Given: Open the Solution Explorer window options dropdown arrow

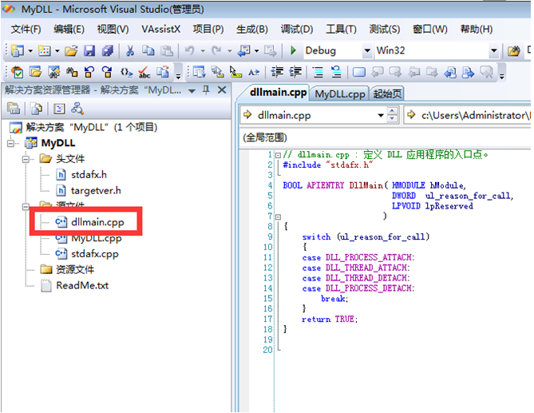Looking at the screenshot, I should [x=192, y=91].
